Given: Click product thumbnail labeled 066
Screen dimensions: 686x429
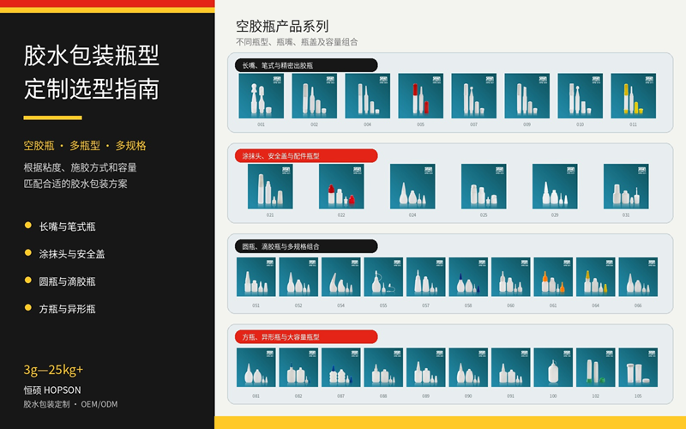Looking at the screenshot, I should [x=638, y=277].
